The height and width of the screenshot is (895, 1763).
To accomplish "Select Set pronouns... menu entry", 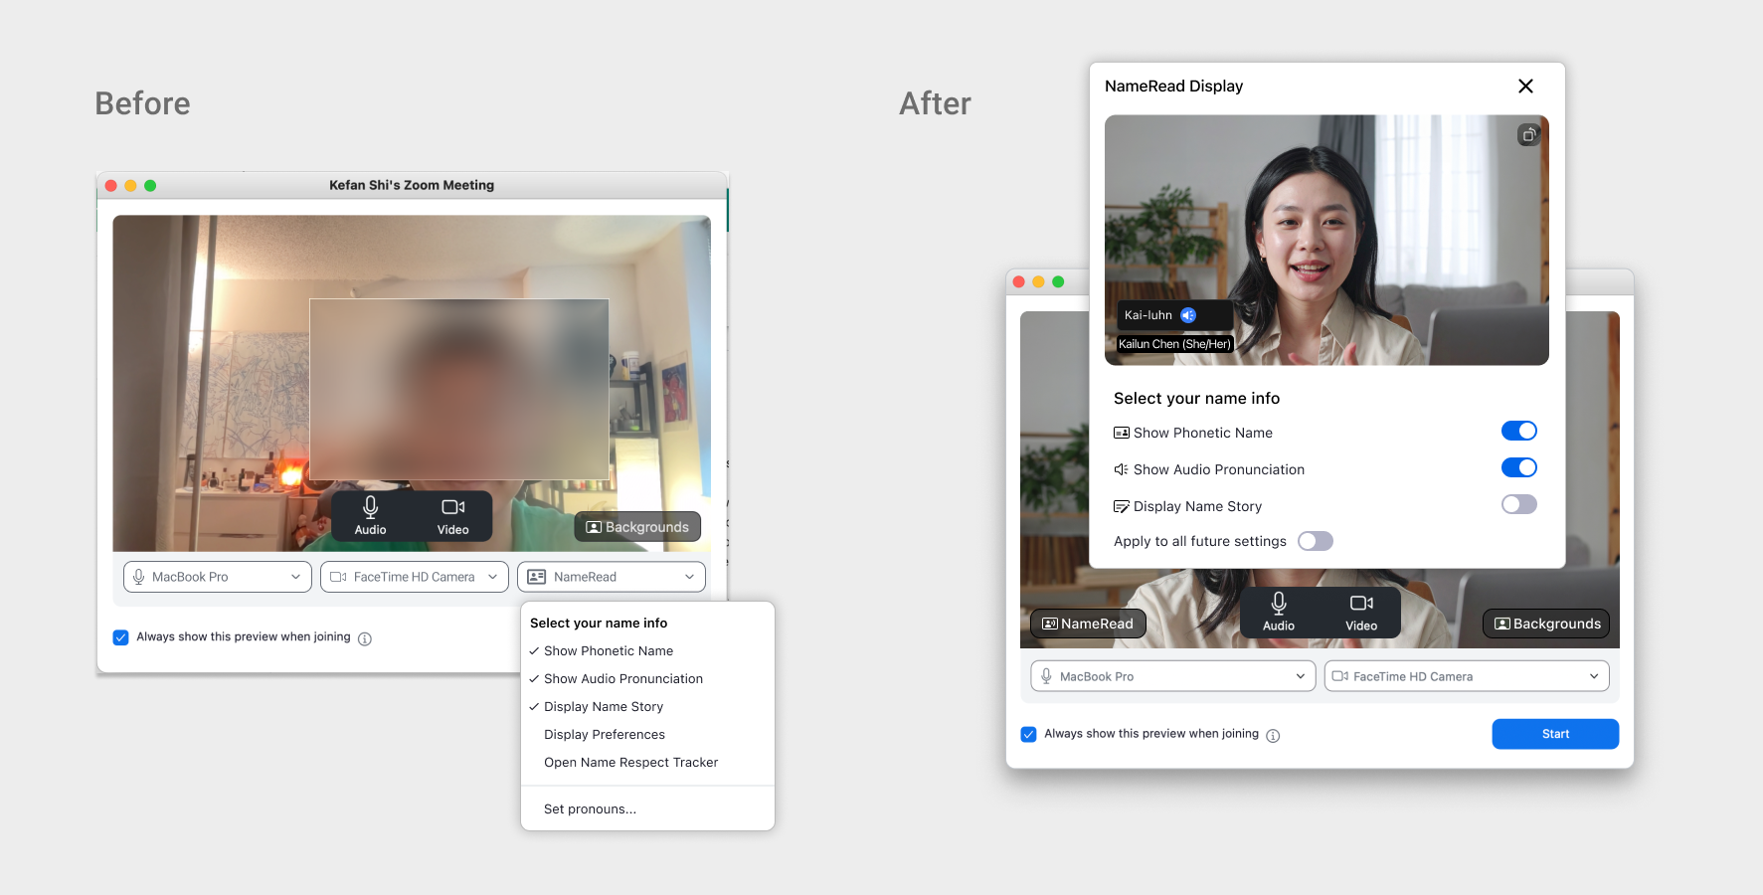I will pyautogui.click(x=647, y=809).
